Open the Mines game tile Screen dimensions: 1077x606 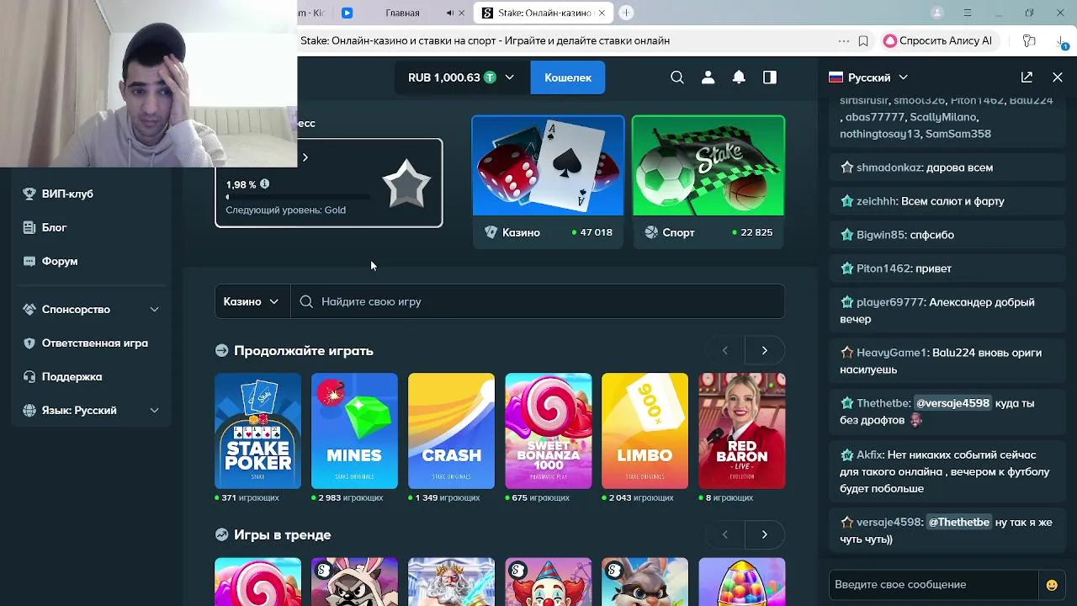tap(354, 431)
